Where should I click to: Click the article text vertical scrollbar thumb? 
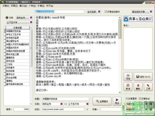(120, 29)
